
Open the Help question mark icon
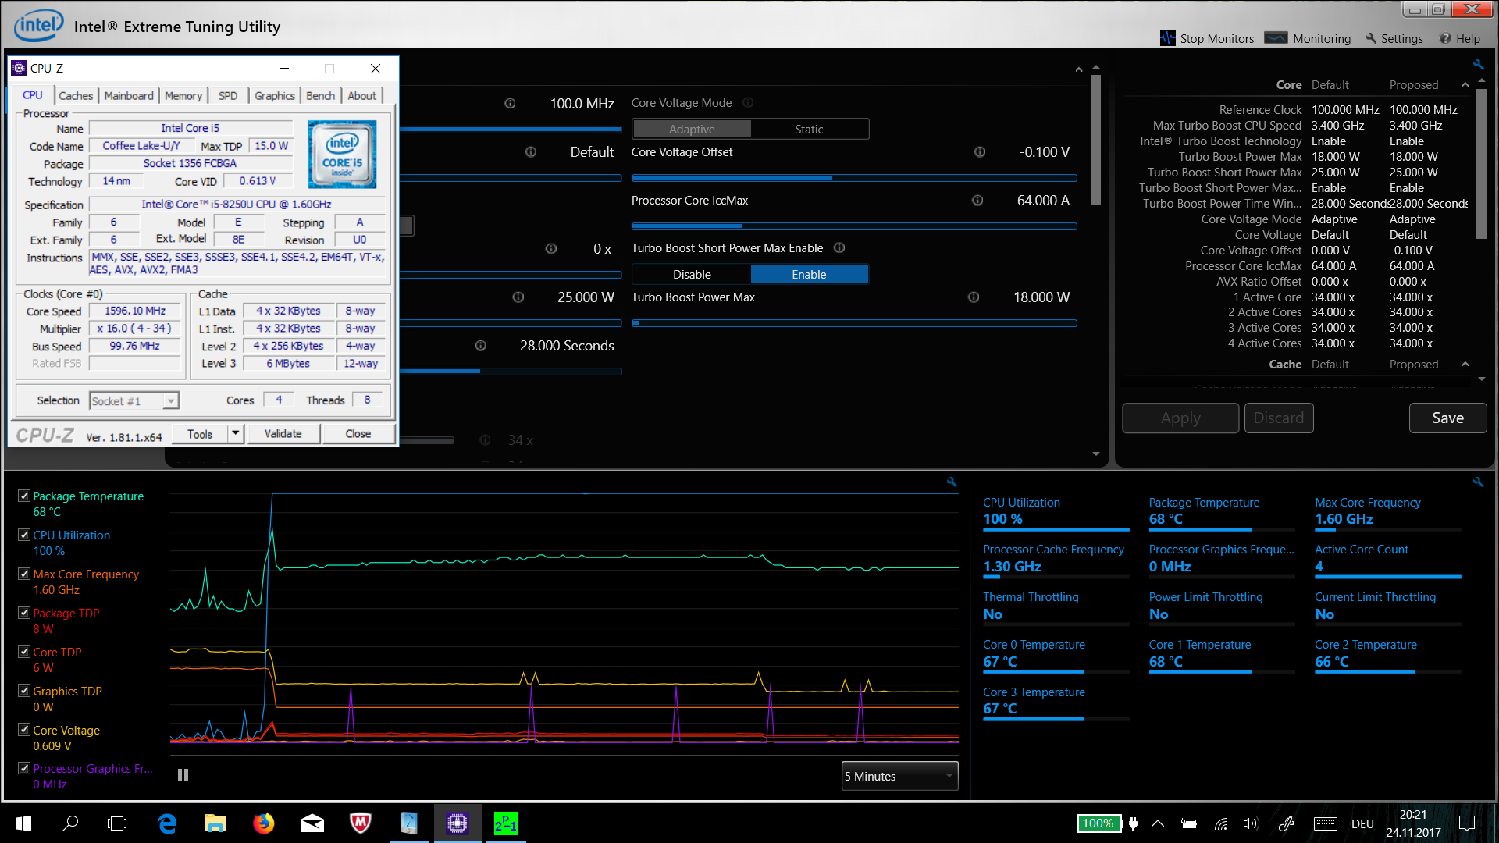1445,38
